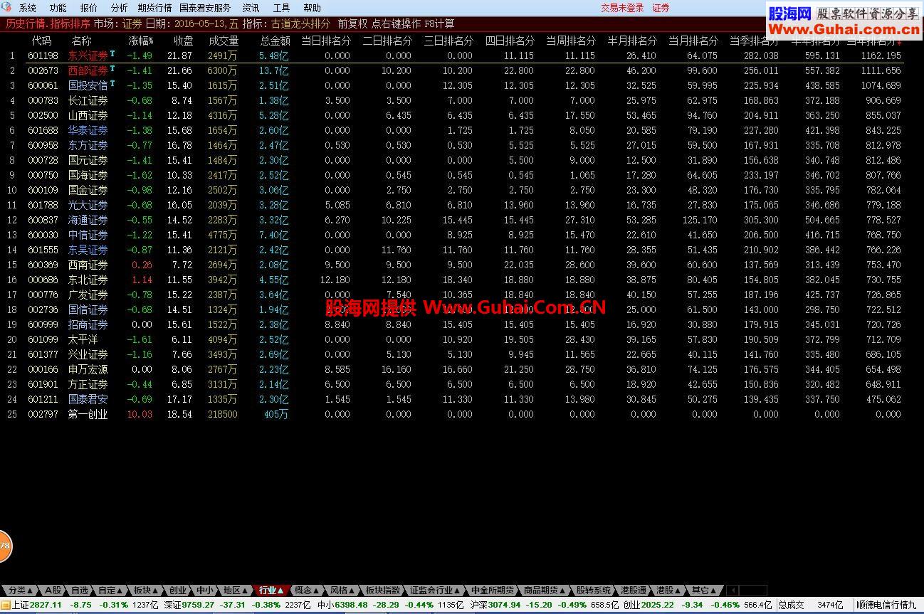Sort by the 当周排名分 column header
The height and width of the screenshot is (614, 924).
[571, 41]
